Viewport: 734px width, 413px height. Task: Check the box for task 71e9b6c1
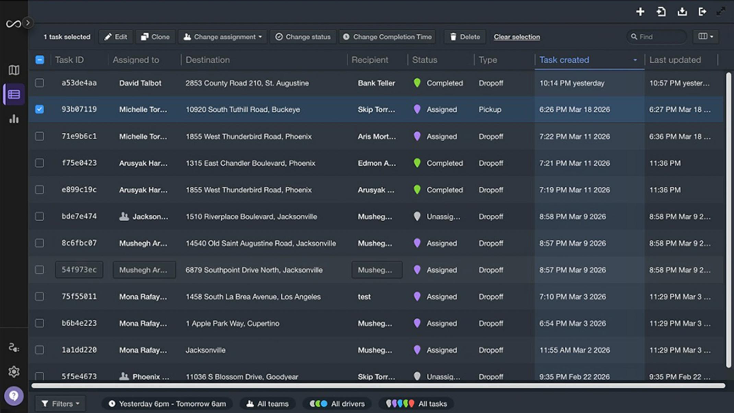[x=40, y=136]
